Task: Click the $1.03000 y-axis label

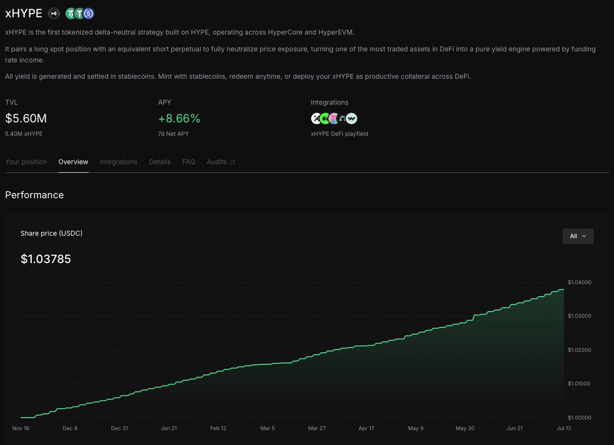Action: coord(580,316)
